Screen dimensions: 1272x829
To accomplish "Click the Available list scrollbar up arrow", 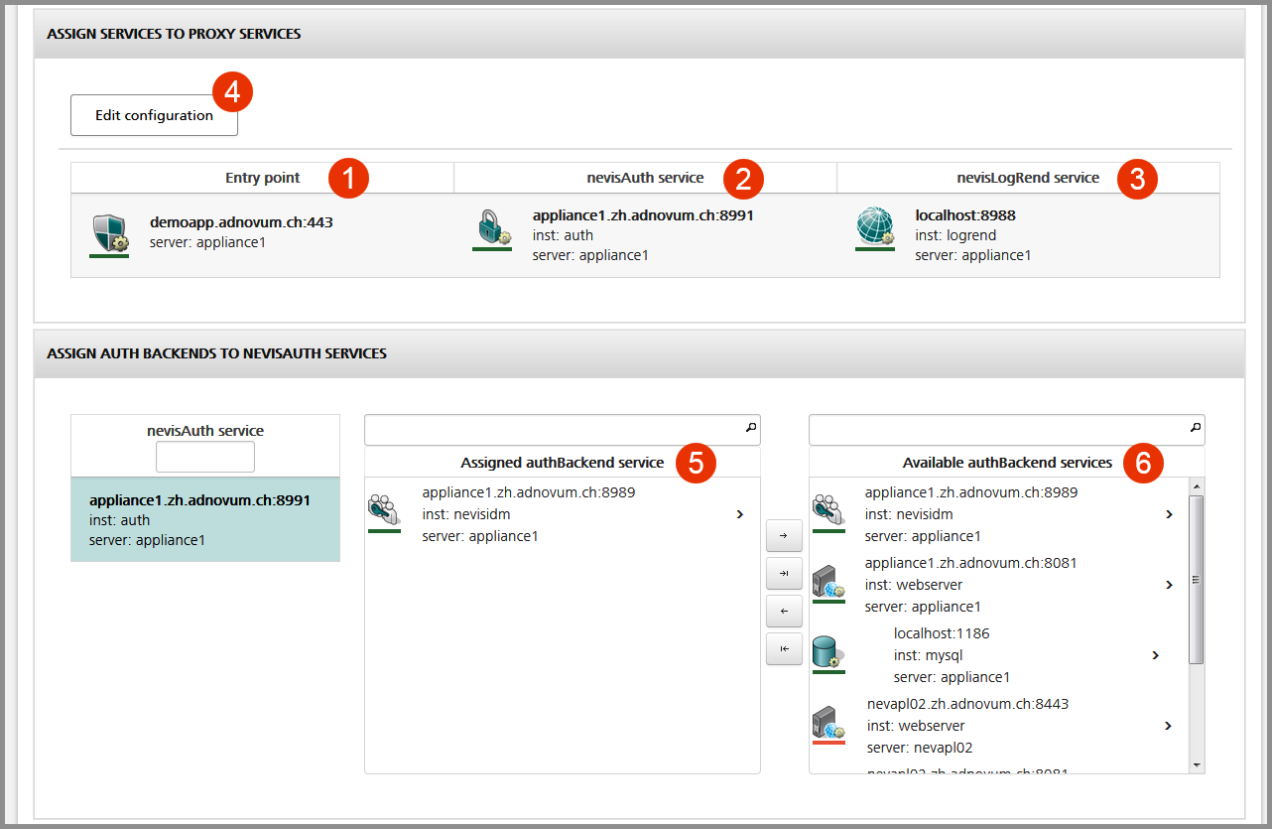I will pyautogui.click(x=1197, y=486).
